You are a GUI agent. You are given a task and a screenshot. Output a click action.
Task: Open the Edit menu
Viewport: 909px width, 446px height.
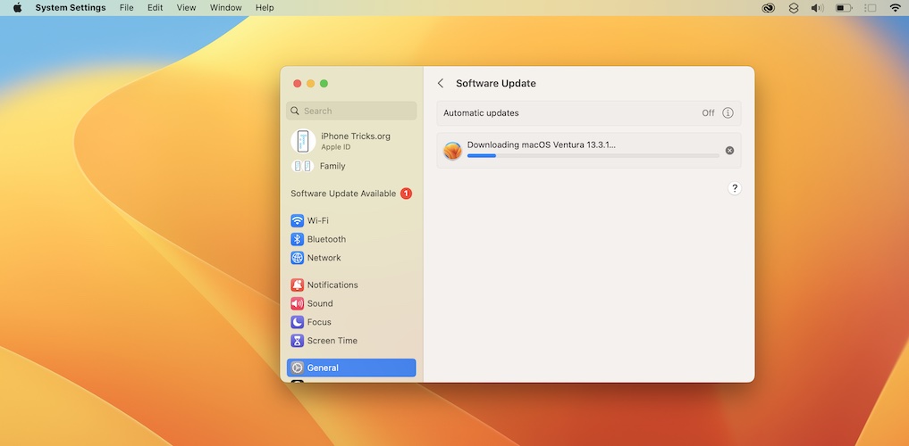[155, 7]
